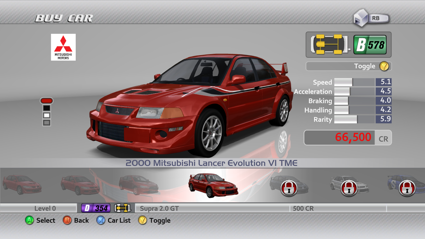Viewport: 425px width, 239px height.
Task: Pick the red paint color swatch
Action: 46,101
